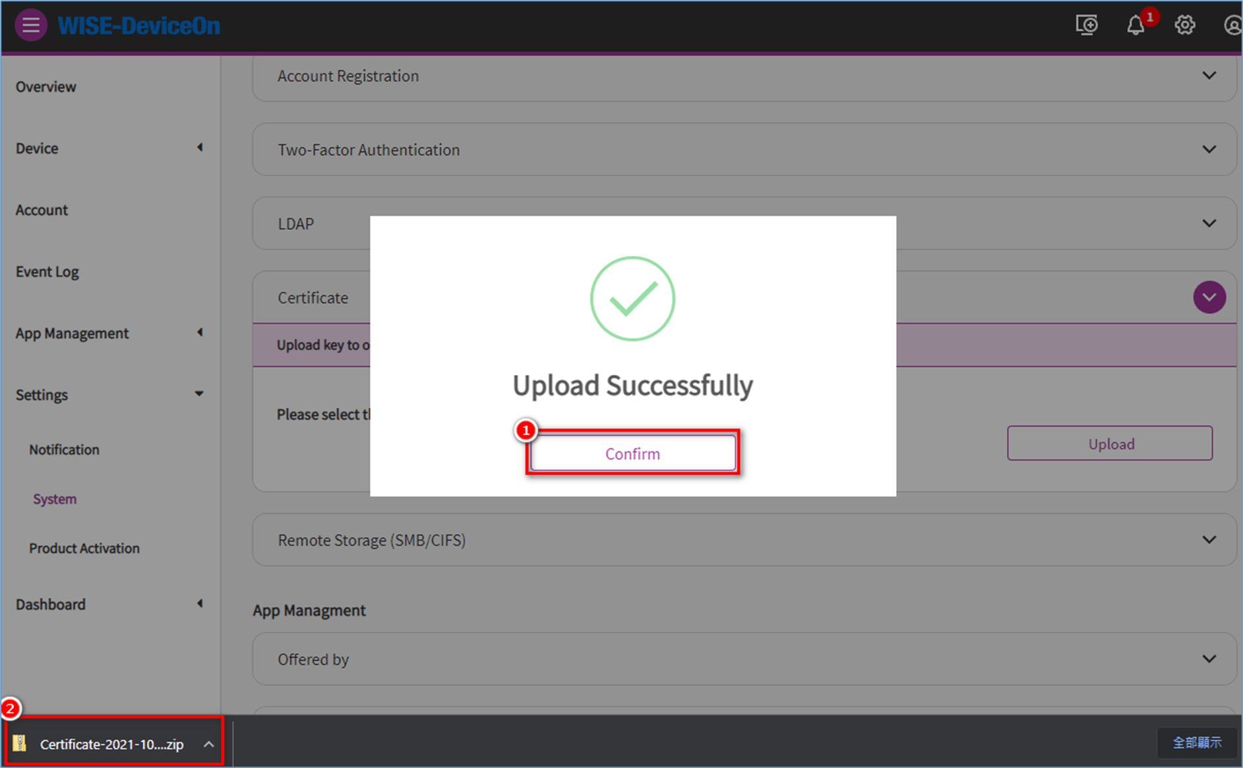The image size is (1243, 768).
Task: Click the add remote screen icon
Action: (1086, 26)
